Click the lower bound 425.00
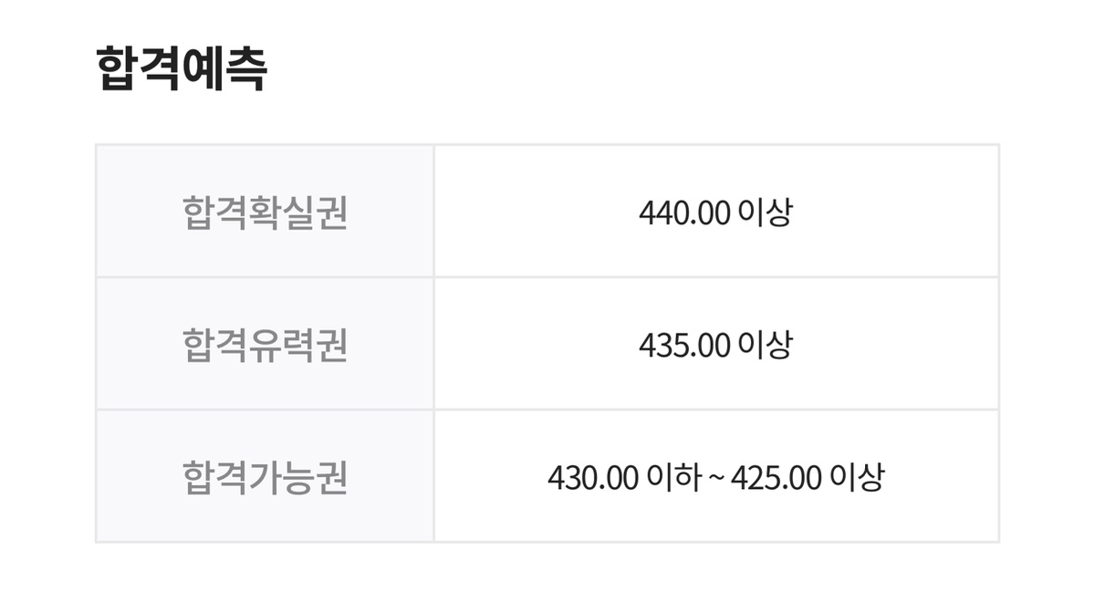This screenshot has width=1095, height=613. 777,478
